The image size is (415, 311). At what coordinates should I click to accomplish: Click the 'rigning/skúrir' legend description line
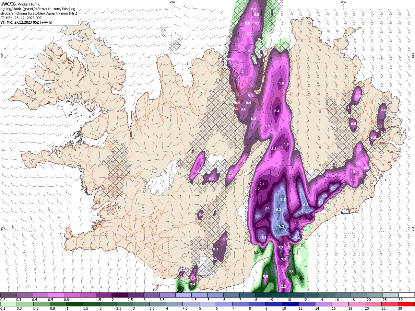pos(38,8)
